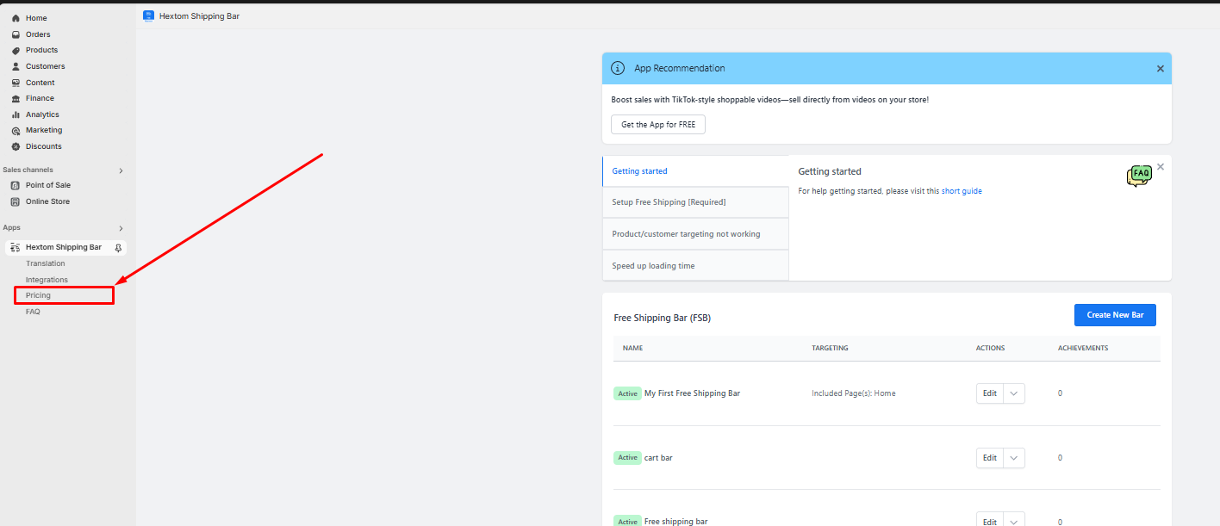Open Translation in app submenu
This screenshot has height=526, width=1220.
click(46, 263)
